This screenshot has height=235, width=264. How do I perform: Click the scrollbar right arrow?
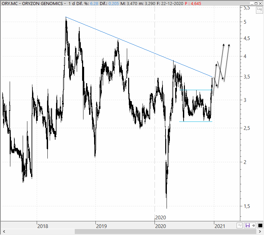[x=260, y=232]
